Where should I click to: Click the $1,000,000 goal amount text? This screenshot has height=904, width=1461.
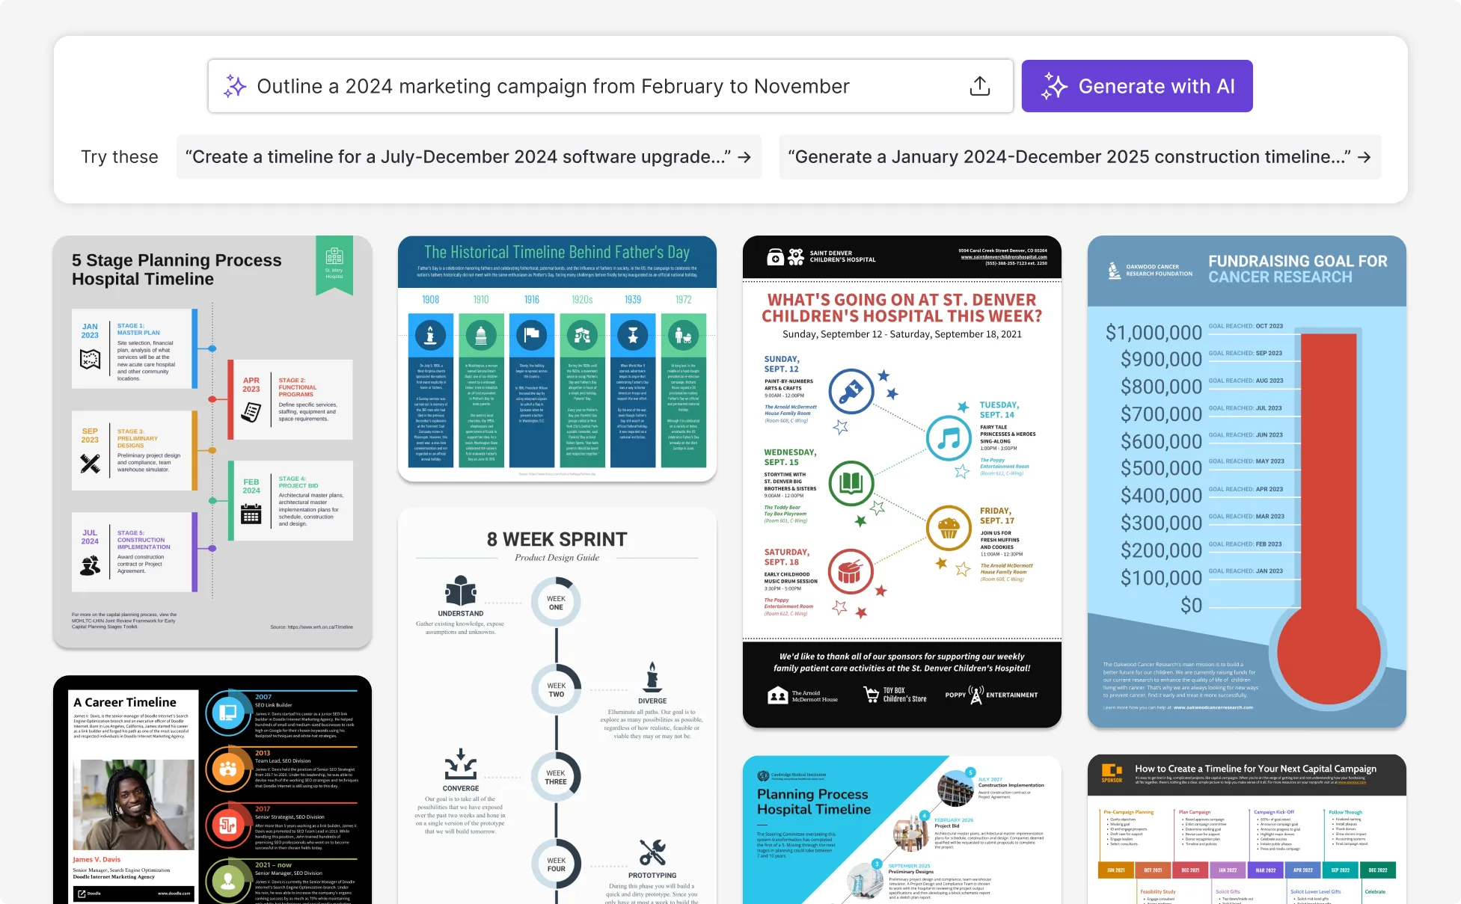[1154, 333]
